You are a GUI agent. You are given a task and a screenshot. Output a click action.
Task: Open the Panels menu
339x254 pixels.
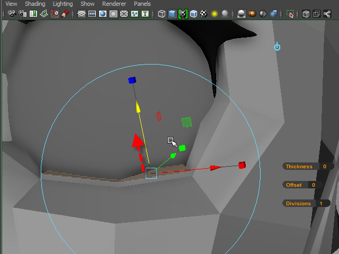pos(142,4)
